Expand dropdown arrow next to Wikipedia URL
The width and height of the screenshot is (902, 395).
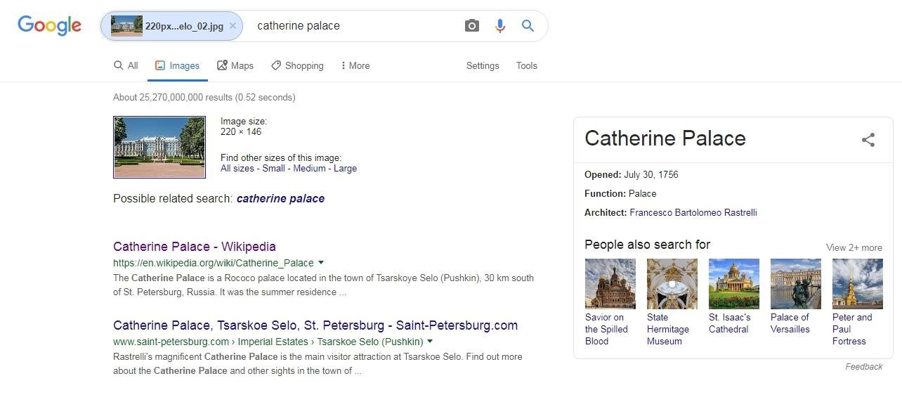click(321, 263)
